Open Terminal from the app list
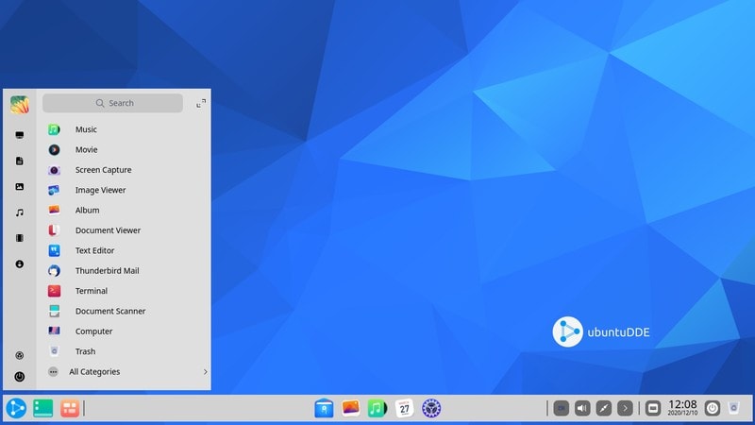This screenshot has width=755, height=425. [124, 291]
